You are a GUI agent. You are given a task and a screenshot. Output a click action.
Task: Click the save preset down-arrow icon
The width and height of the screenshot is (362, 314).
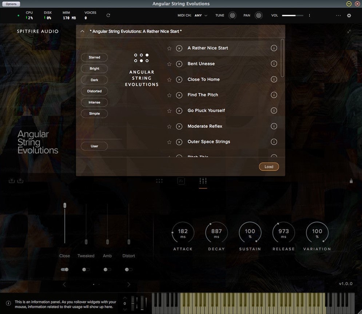12,180
